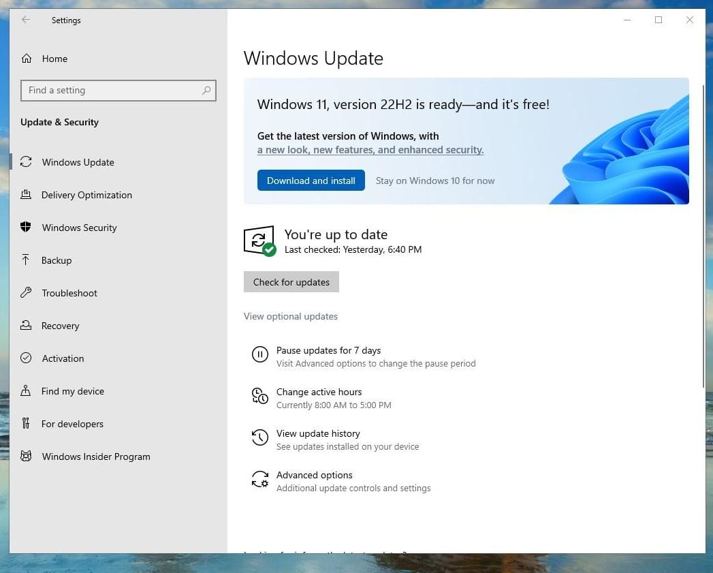Click Last checked: Yesterday, 6:40 PM text

pyautogui.click(x=353, y=249)
